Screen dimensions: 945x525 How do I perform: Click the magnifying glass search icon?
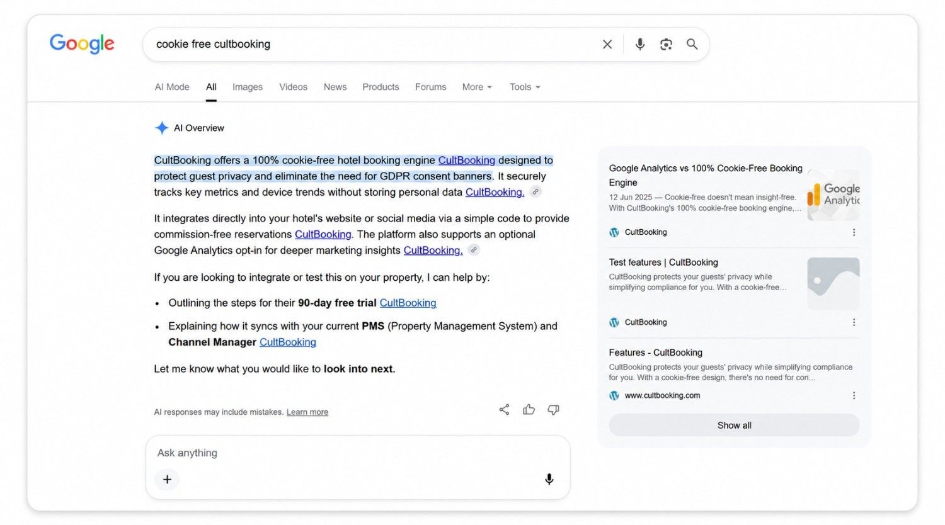click(x=692, y=44)
